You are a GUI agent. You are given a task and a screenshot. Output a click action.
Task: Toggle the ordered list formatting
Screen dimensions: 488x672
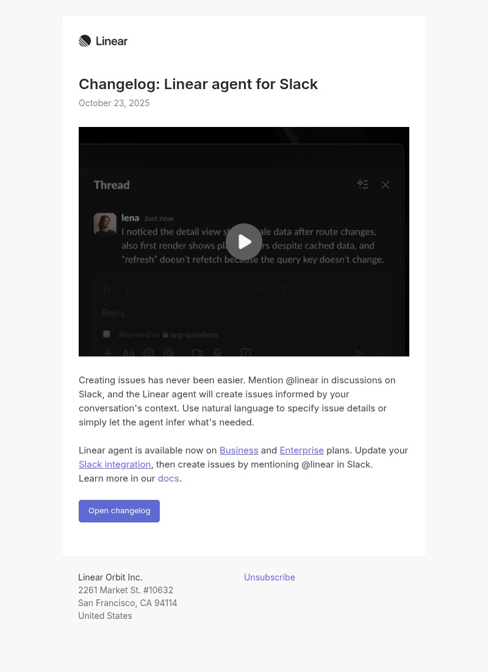tap(193, 289)
